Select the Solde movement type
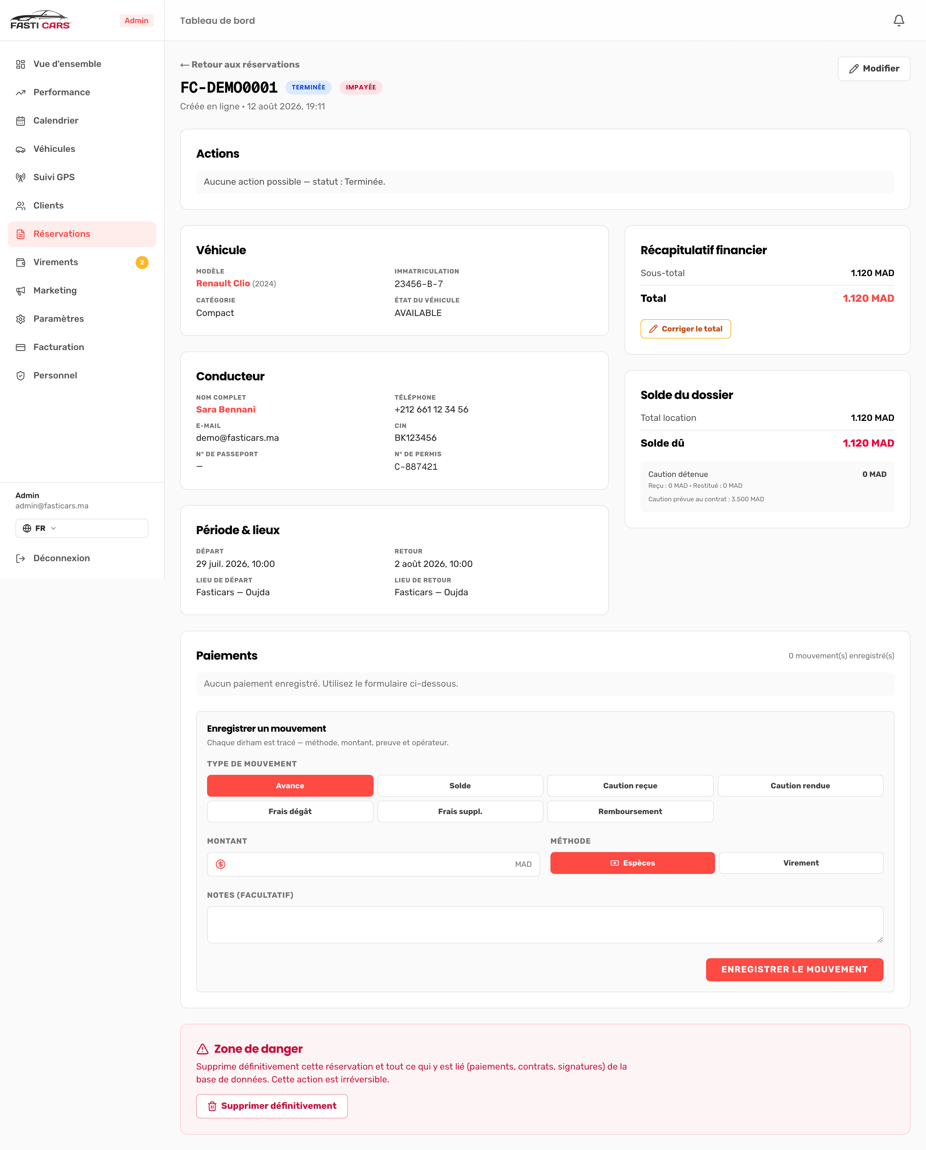 [x=460, y=785]
